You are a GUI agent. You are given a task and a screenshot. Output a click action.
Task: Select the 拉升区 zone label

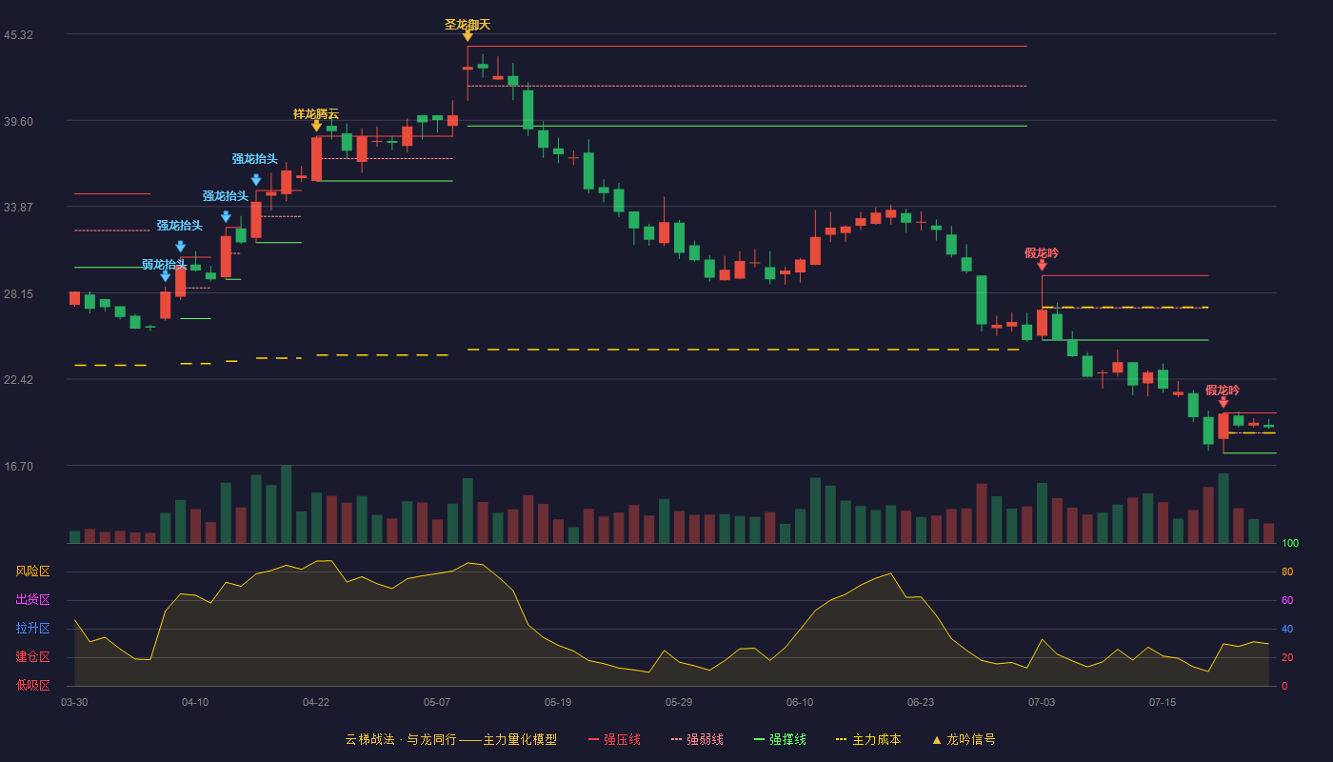pos(32,629)
